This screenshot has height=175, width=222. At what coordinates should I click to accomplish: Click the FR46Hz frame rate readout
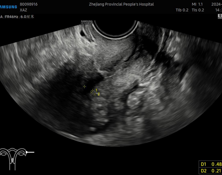[11, 17]
